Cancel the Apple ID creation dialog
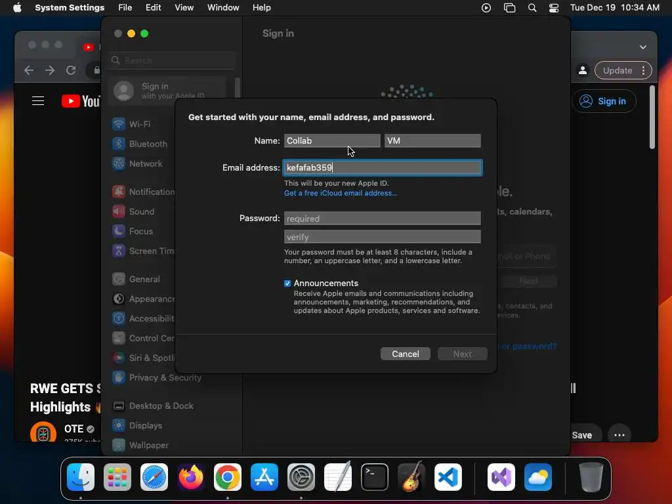The width and height of the screenshot is (672, 504). click(x=406, y=354)
